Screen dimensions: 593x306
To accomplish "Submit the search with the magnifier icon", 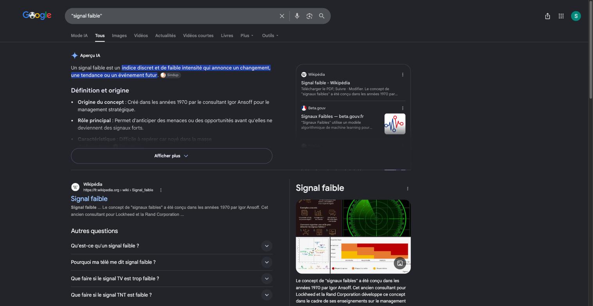I will coord(322,16).
